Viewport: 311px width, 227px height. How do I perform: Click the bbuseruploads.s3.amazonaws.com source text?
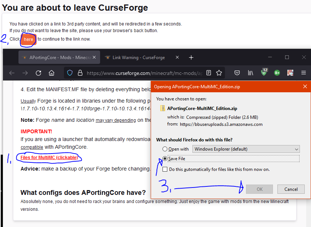tap(221, 124)
